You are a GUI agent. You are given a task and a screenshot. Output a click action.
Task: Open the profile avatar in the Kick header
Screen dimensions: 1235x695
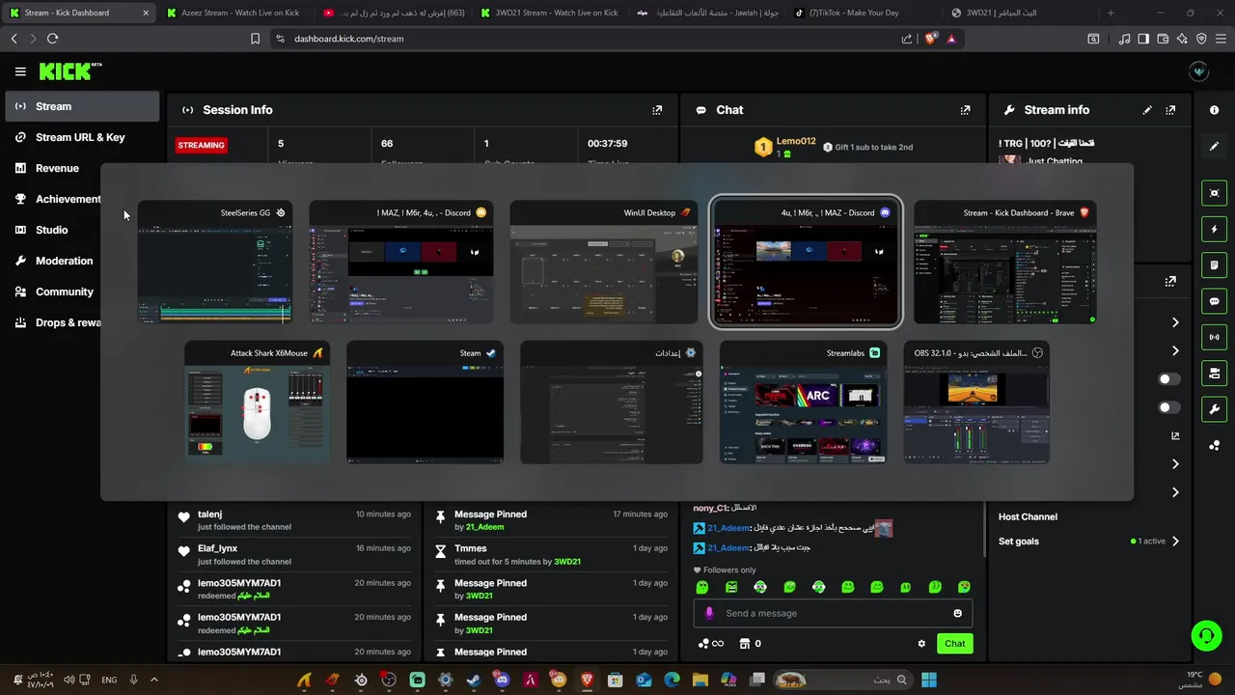pos(1199,71)
